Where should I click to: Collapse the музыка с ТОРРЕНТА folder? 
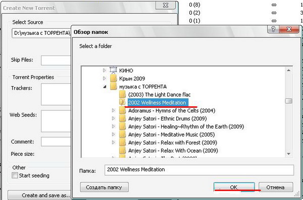click(105, 87)
